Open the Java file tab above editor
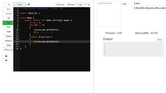The image size is (166, 93). point(20,5)
